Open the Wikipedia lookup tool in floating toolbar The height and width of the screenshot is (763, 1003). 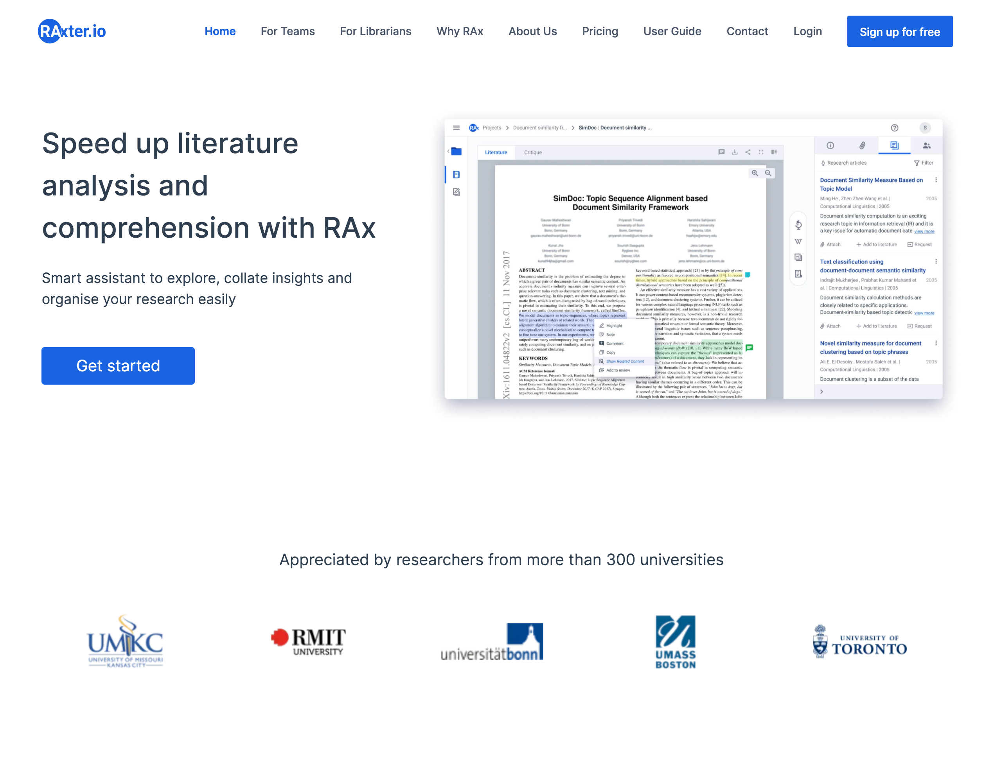point(798,242)
